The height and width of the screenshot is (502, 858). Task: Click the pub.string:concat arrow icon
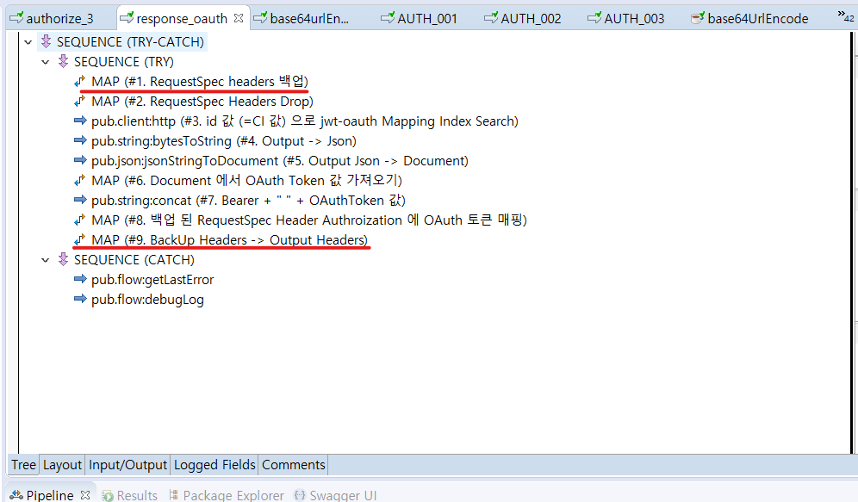[x=80, y=201]
